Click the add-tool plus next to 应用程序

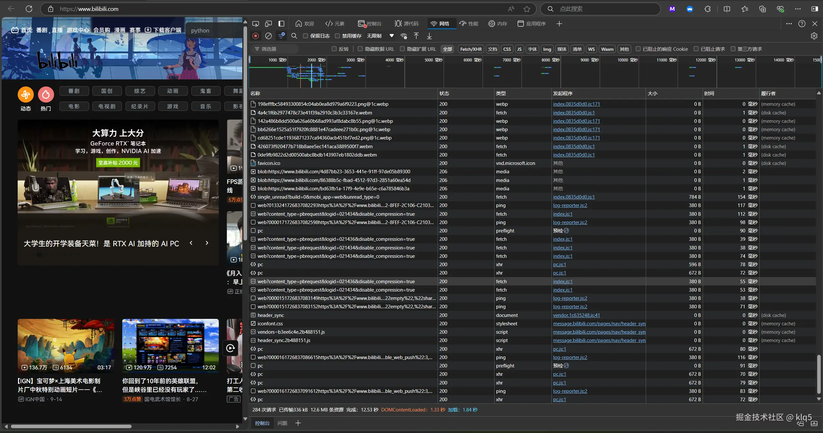click(x=559, y=24)
